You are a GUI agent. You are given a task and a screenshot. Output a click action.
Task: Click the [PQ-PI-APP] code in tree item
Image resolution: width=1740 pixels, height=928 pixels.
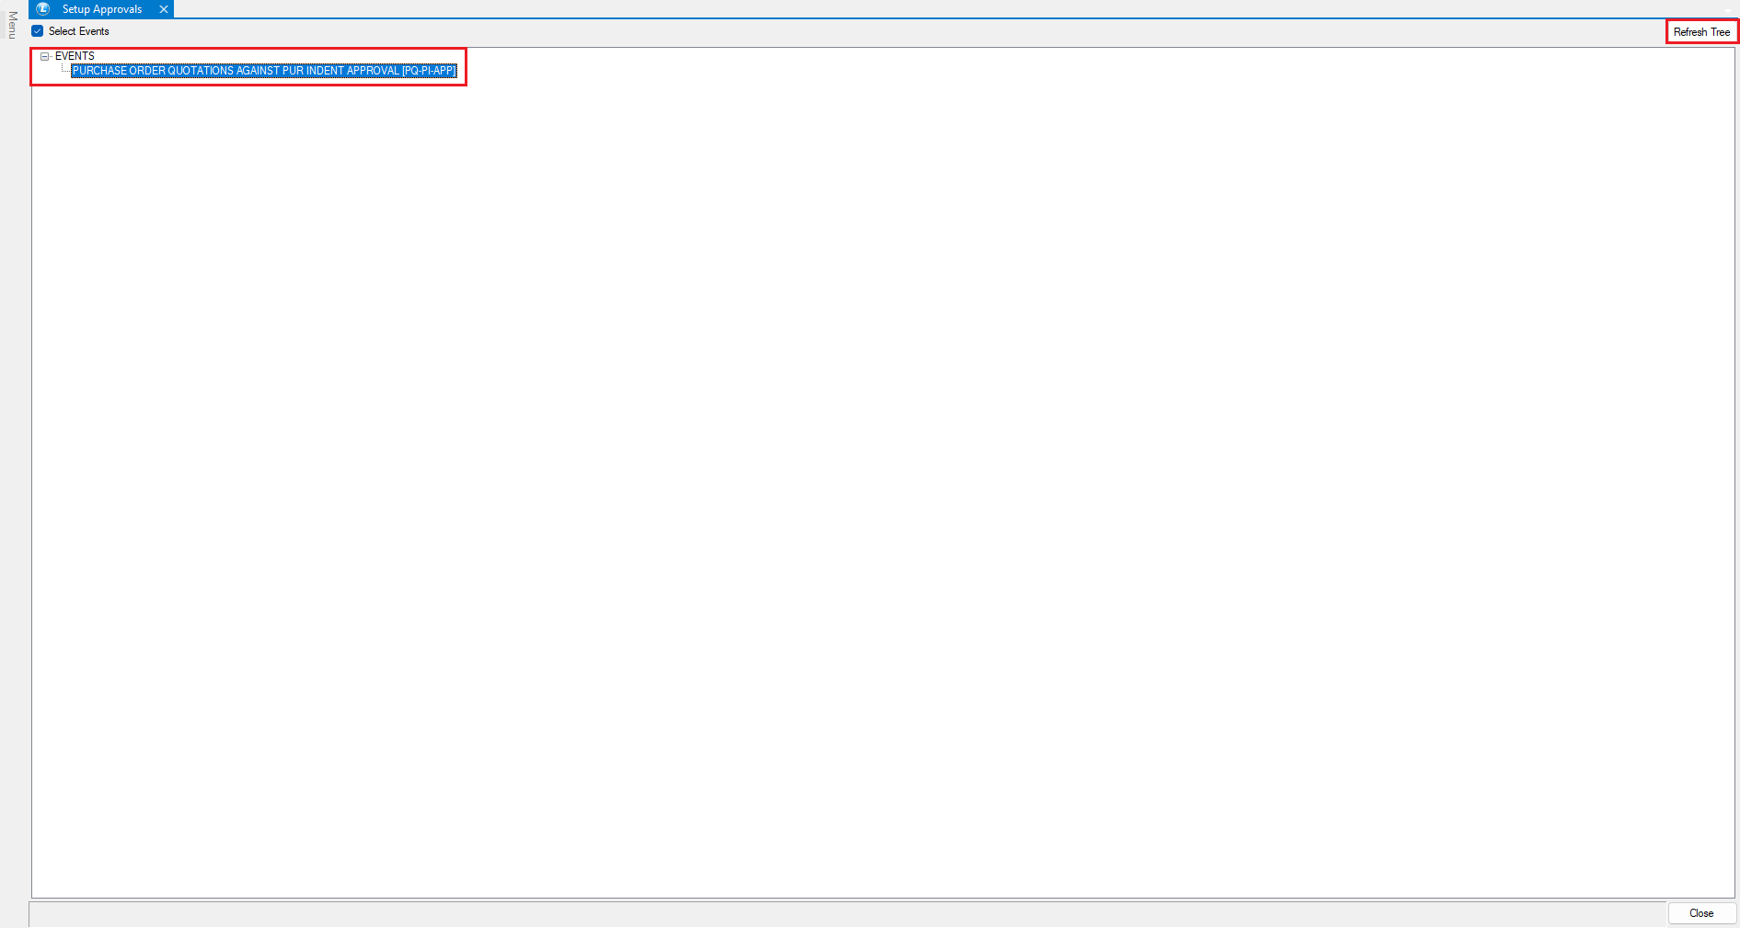429,71
